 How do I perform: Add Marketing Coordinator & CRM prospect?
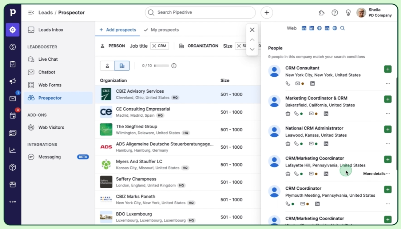pyautogui.click(x=388, y=99)
